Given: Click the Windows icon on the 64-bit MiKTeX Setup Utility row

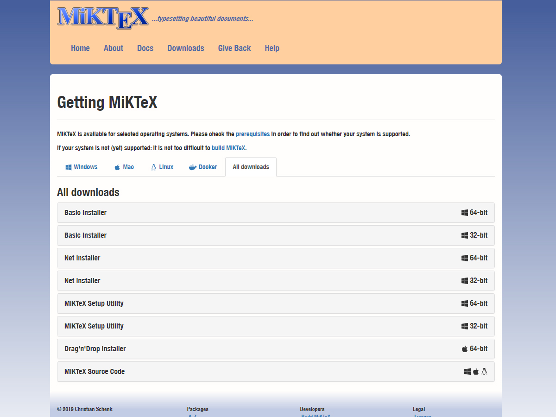Looking at the screenshot, I should [x=465, y=303].
